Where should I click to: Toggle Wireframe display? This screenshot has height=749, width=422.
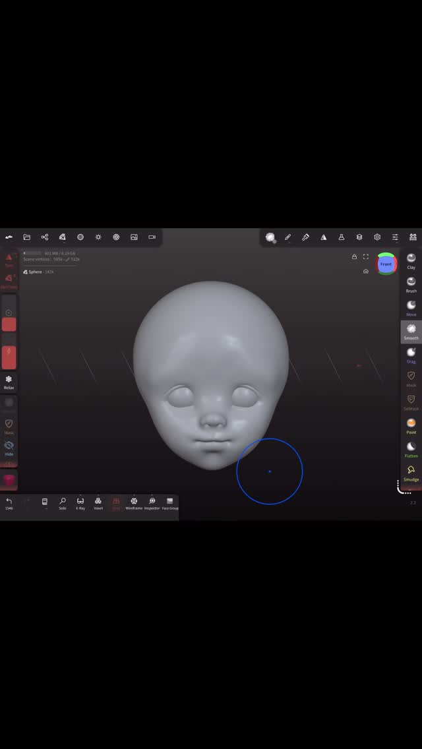click(134, 504)
